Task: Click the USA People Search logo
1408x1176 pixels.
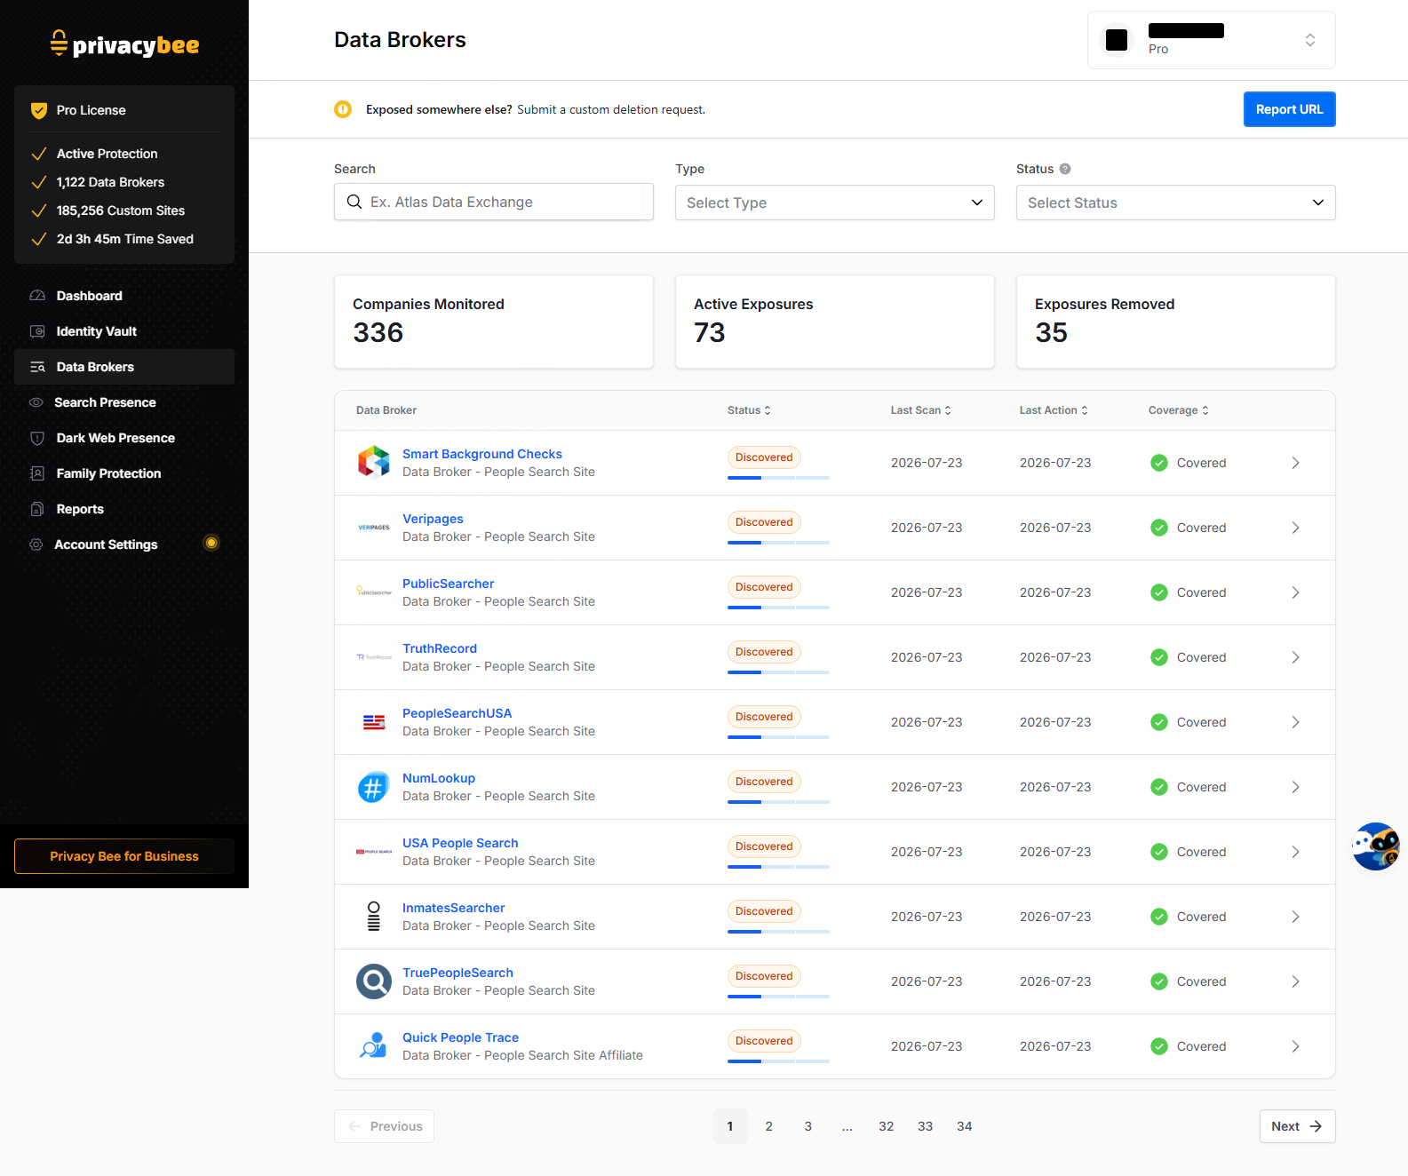Action: coord(374,851)
